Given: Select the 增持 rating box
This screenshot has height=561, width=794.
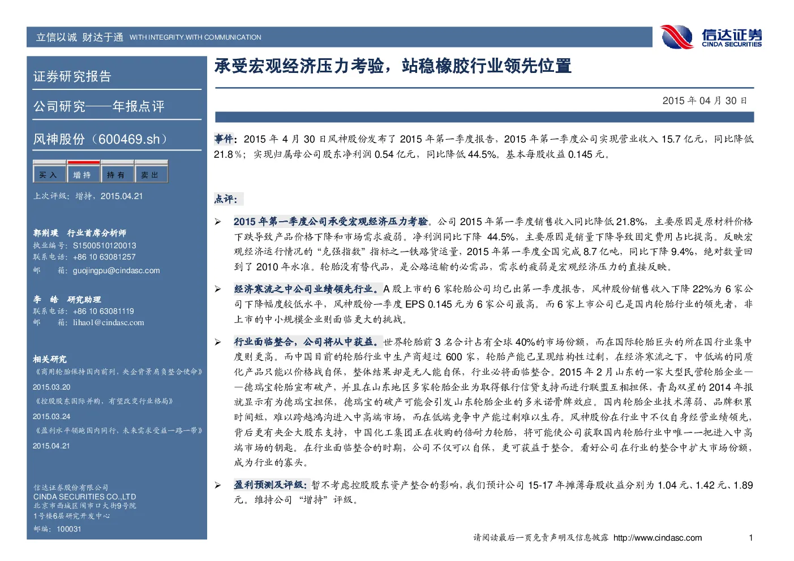Looking at the screenshot, I should pyautogui.click(x=83, y=172).
